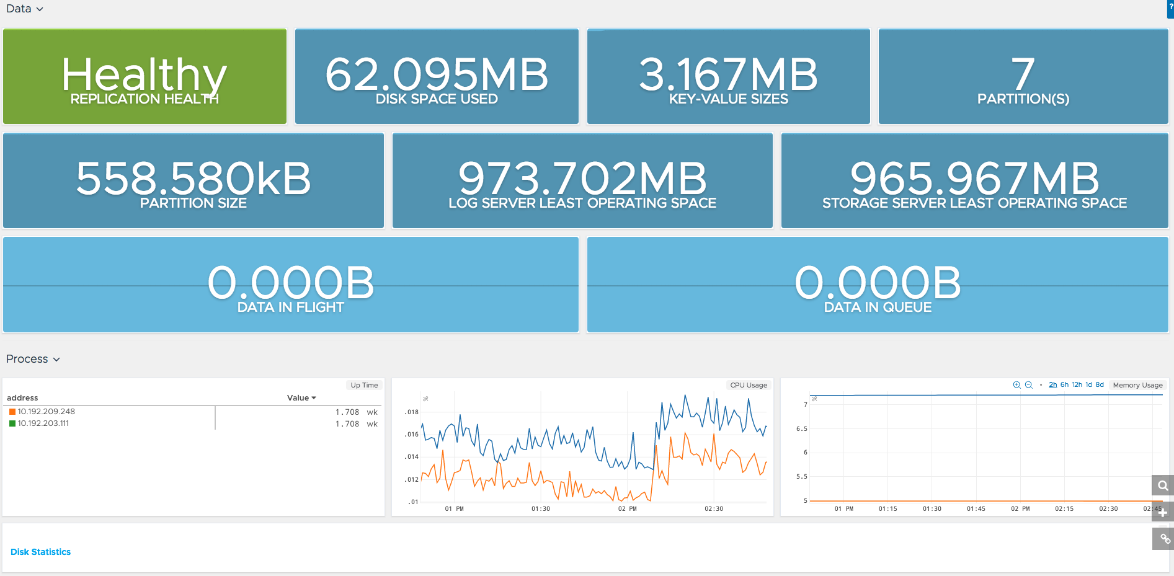
Task: Open the Storage Server Least Operating Space tile
Action: pyautogui.click(x=975, y=181)
